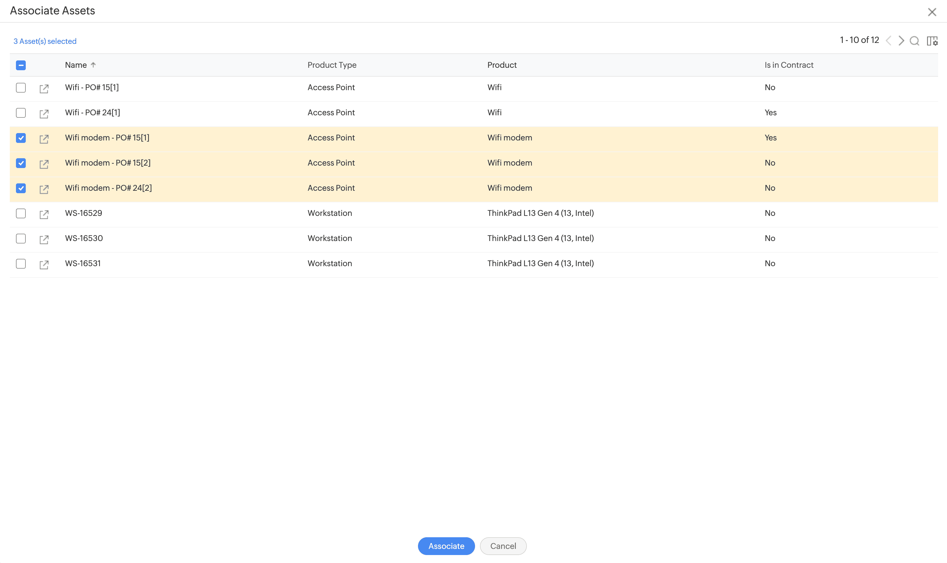947x563 pixels.
Task: Go to previous page chevron
Action: coord(888,40)
